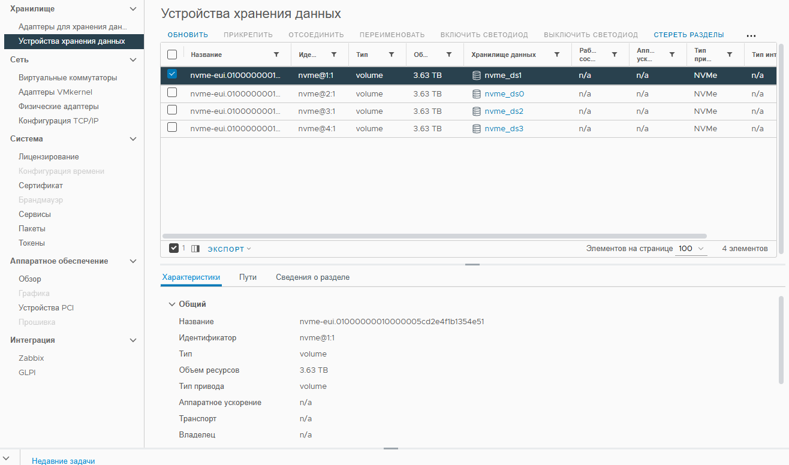Toggle the selected-count checkbox in footer
789x465 pixels.
(x=174, y=248)
